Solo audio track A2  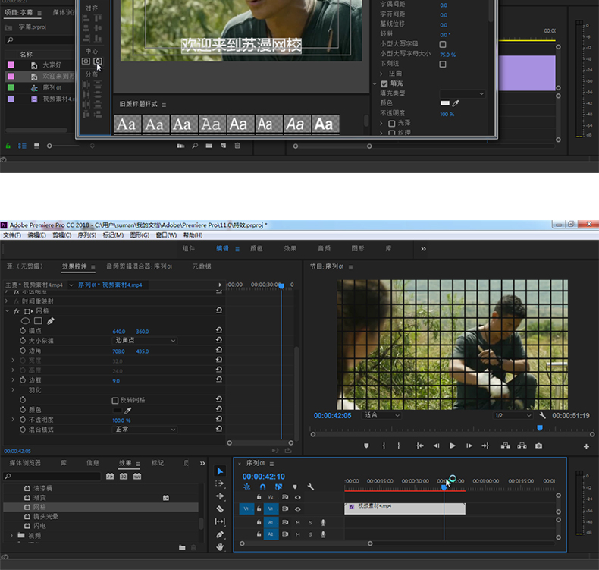tap(310, 534)
